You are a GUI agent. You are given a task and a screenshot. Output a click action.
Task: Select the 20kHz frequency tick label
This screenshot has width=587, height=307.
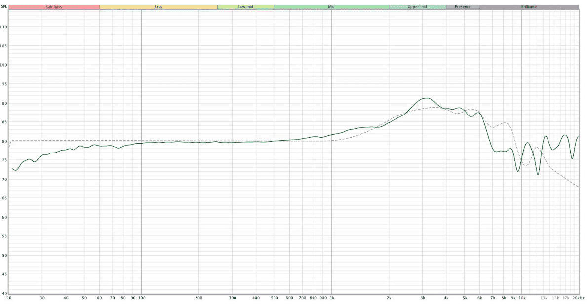[578, 298]
